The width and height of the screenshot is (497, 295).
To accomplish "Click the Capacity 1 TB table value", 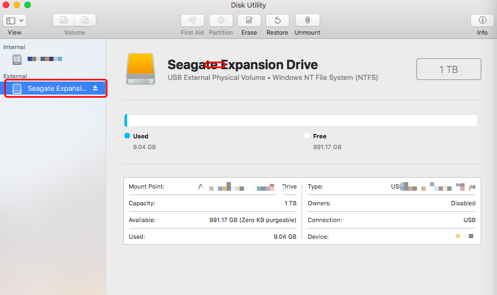I will point(290,203).
